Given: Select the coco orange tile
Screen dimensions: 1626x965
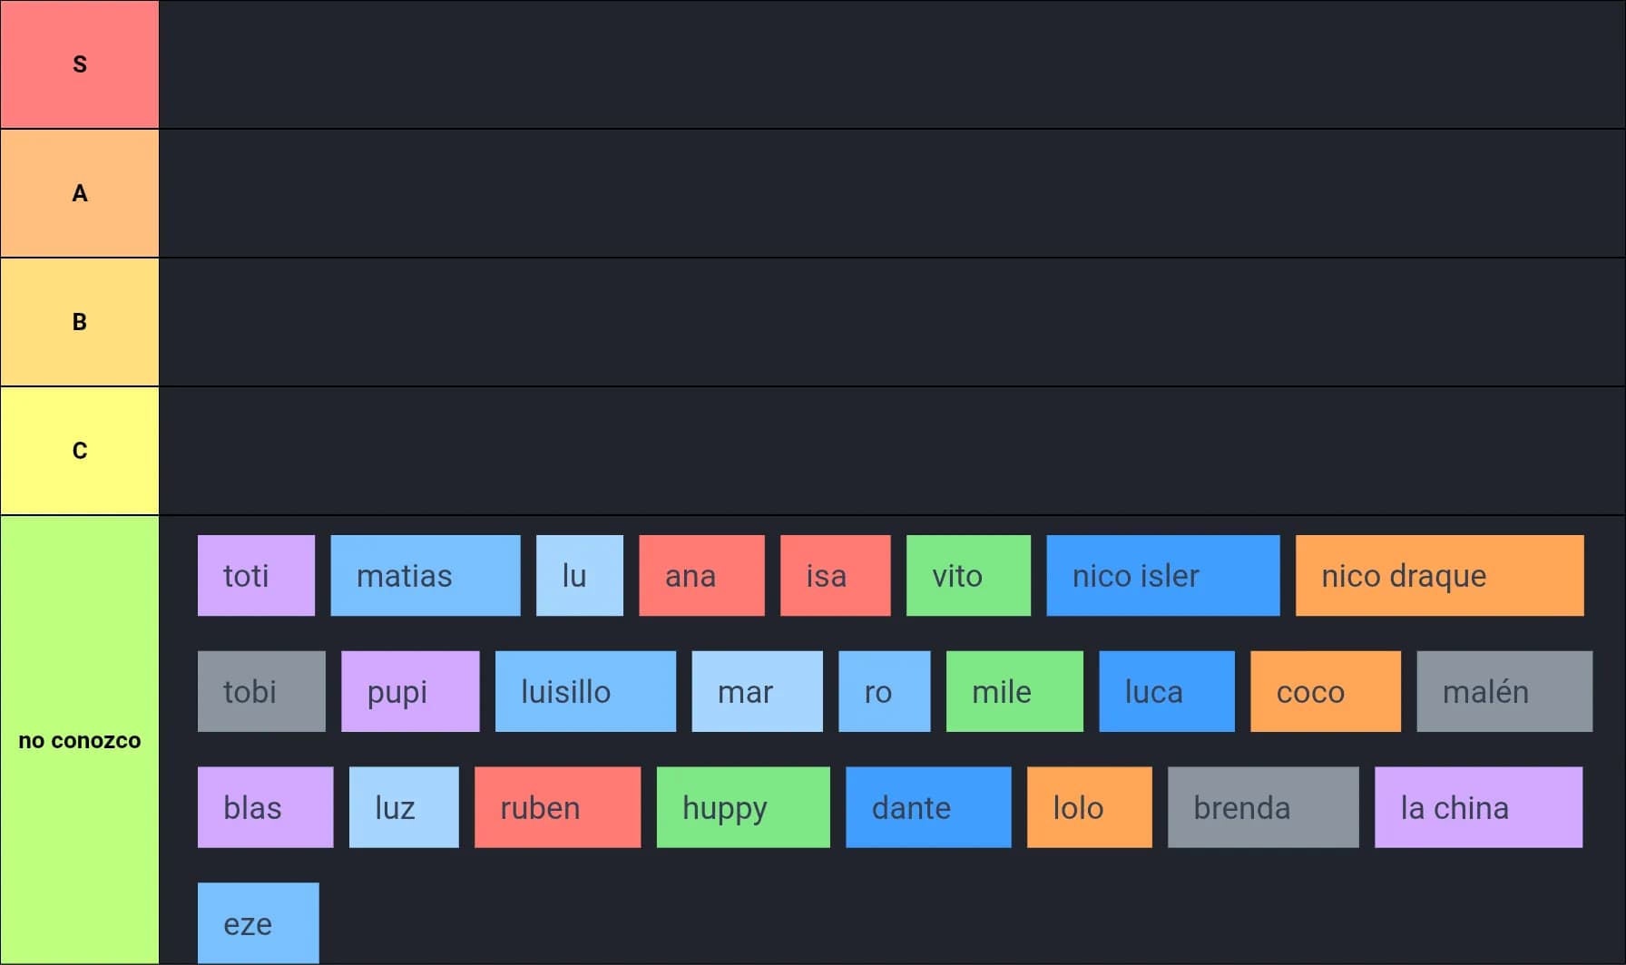Looking at the screenshot, I should [1325, 691].
